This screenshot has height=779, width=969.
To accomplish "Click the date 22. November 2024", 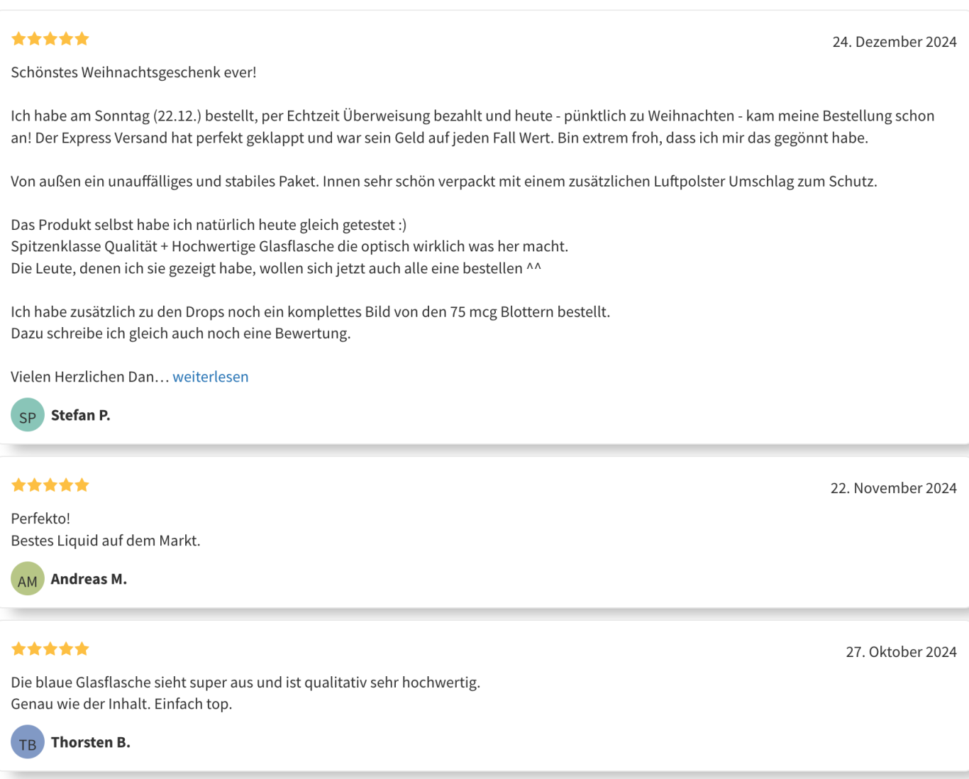I will tap(894, 488).
